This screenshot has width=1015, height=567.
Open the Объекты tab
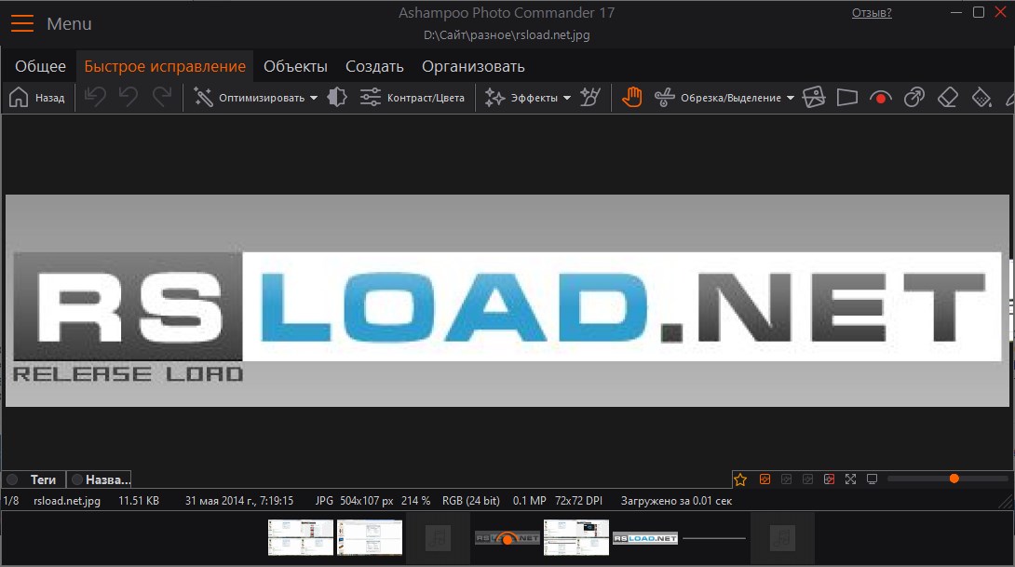(295, 67)
